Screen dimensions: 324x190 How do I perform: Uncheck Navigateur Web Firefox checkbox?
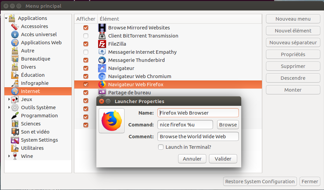pos(86,85)
